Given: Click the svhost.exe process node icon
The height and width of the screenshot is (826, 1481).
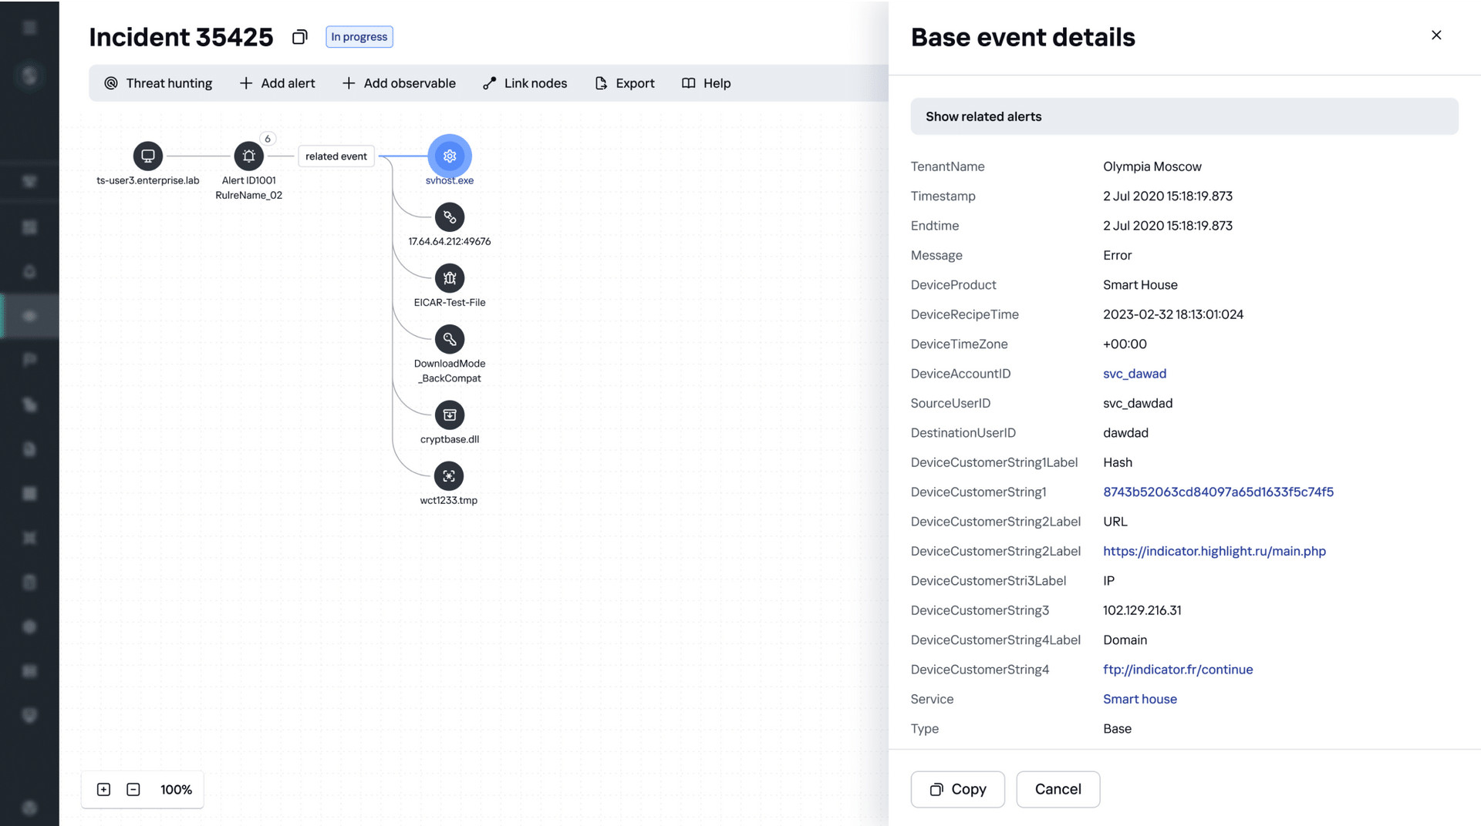Looking at the screenshot, I should pos(450,156).
